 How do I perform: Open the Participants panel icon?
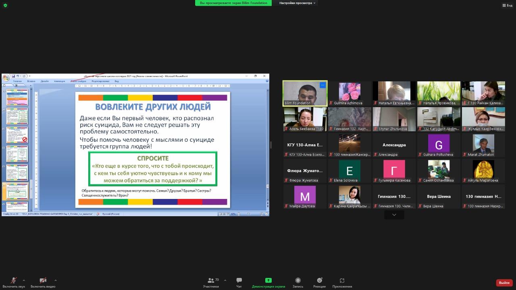[211, 280]
